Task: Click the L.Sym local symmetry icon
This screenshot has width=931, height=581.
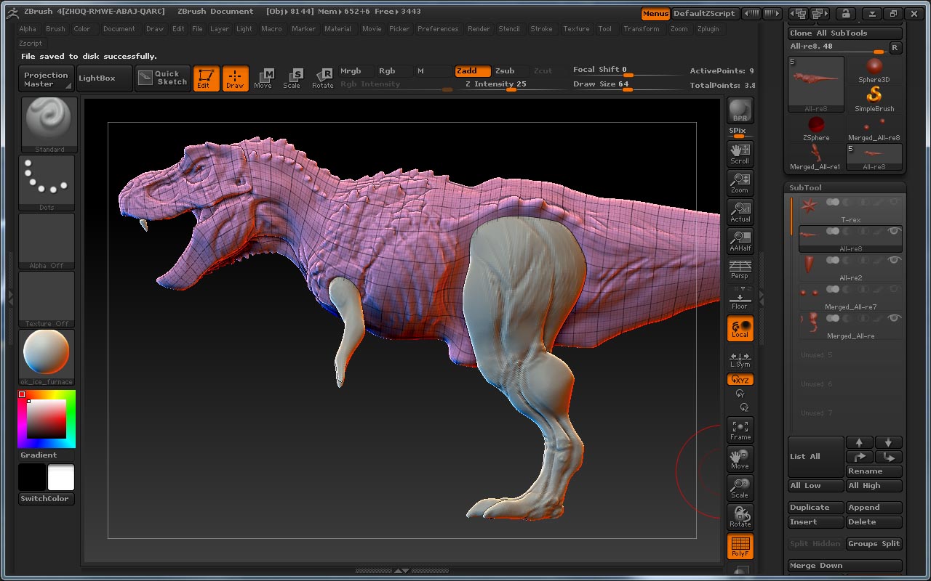Action: tap(740, 359)
